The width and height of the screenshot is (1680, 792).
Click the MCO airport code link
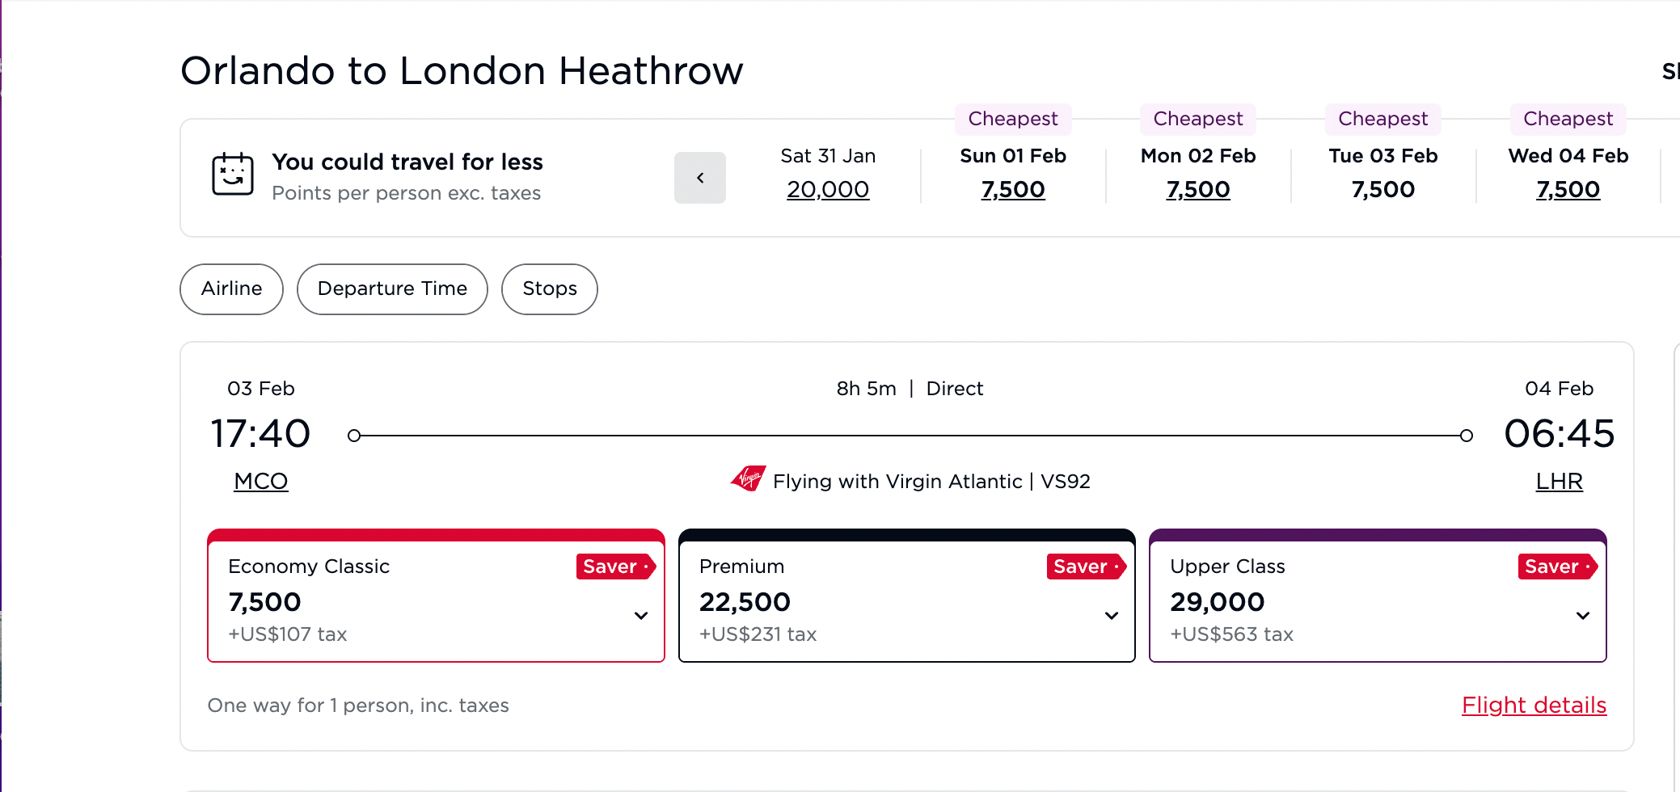260,480
